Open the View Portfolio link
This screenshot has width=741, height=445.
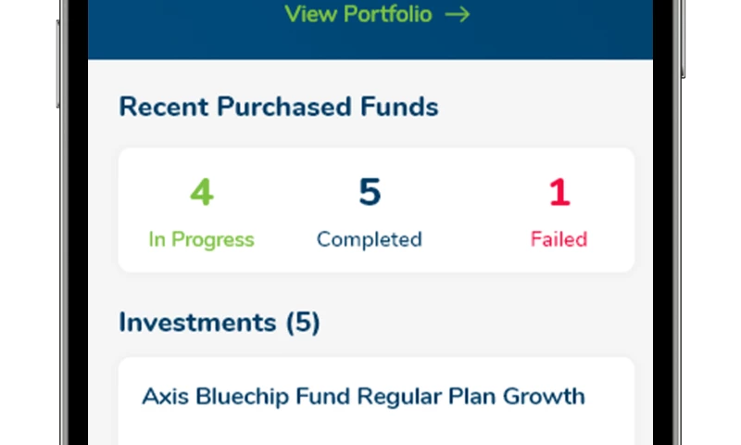point(377,14)
